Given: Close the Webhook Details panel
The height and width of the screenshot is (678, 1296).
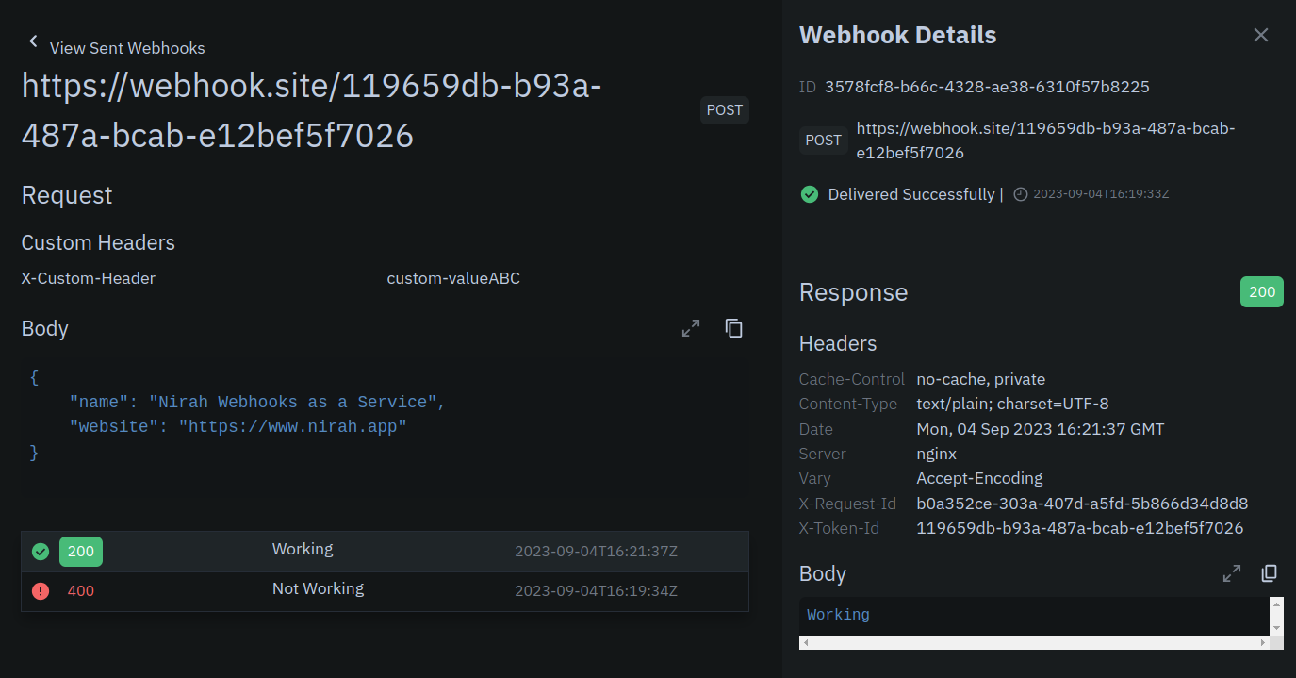Looking at the screenshot, I should pyautogui.click(x=1261, y=35).
